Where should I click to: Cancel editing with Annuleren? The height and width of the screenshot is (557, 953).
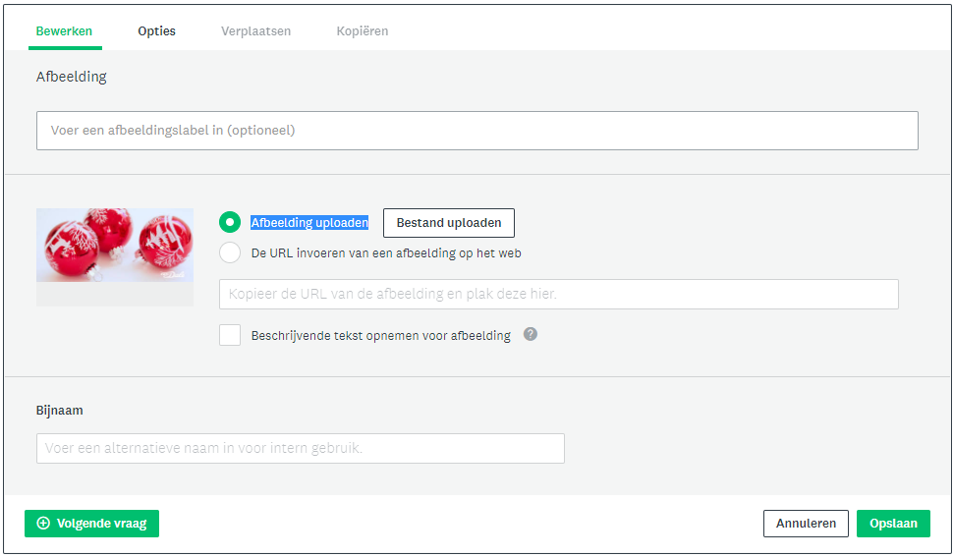click(x=806, y=524)
